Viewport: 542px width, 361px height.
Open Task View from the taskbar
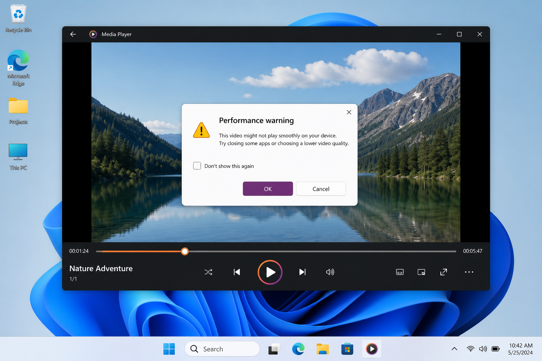coord(274,349)
